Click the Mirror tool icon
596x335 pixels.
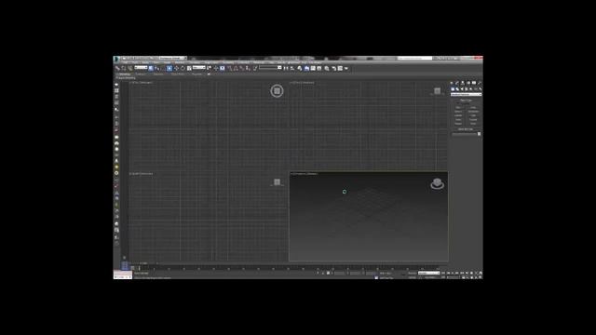(x=286, y=68)
